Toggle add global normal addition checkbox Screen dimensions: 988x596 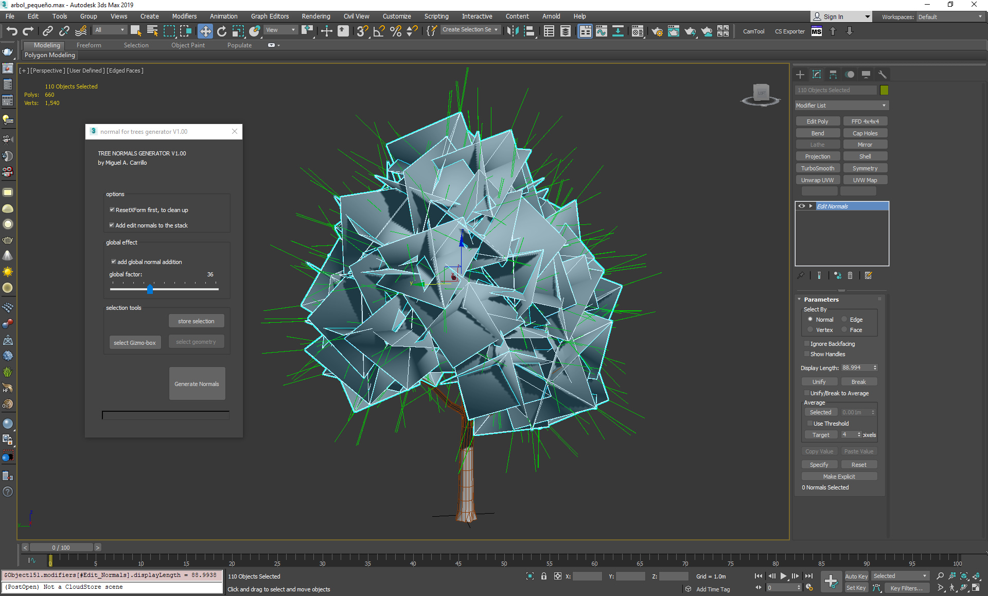coord(114,262)
